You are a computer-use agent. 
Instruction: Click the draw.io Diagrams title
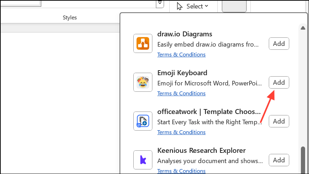(x=184, y=34)
